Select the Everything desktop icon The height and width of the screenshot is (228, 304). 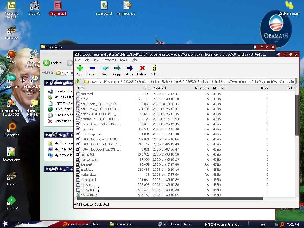point(11,130)
